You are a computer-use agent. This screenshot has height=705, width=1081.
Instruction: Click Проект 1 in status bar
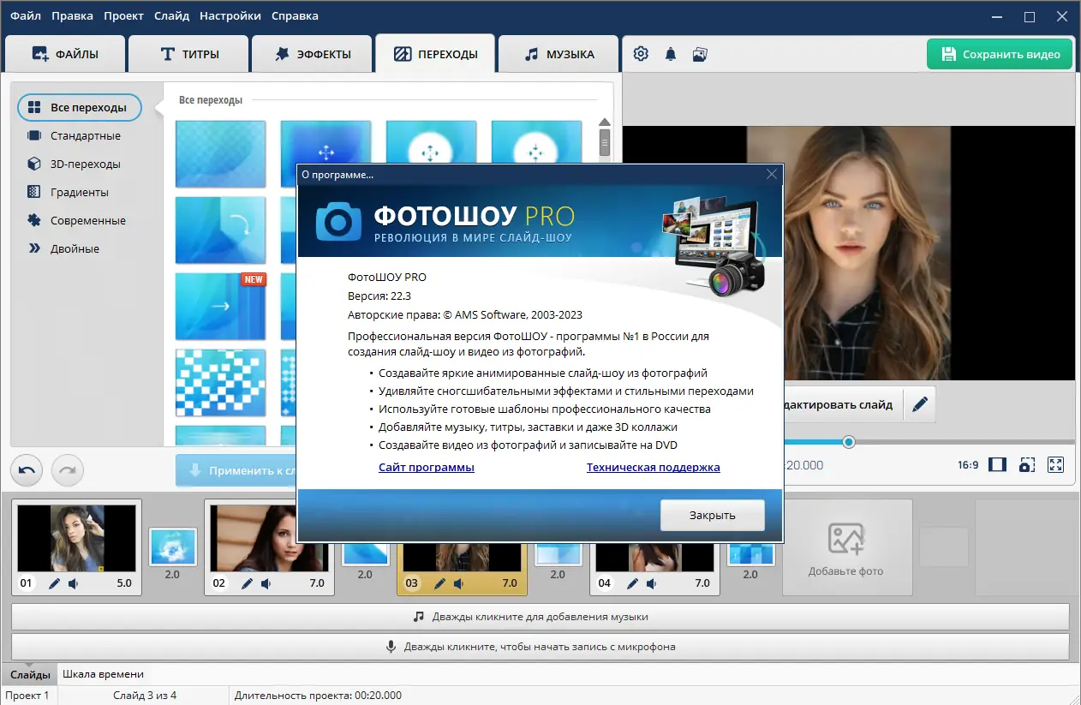[29, 696]
